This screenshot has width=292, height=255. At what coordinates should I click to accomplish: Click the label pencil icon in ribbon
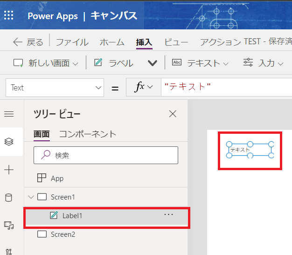[x=98, y=62]
